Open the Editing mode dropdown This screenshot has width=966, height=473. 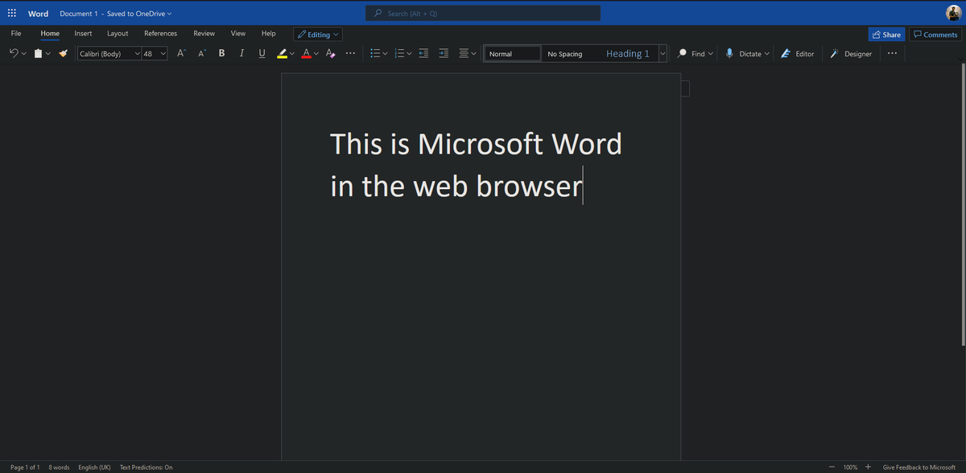click(x=317, y=34)
